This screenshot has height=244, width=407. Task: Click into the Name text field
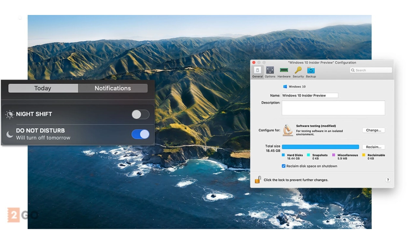coord(310,95)
